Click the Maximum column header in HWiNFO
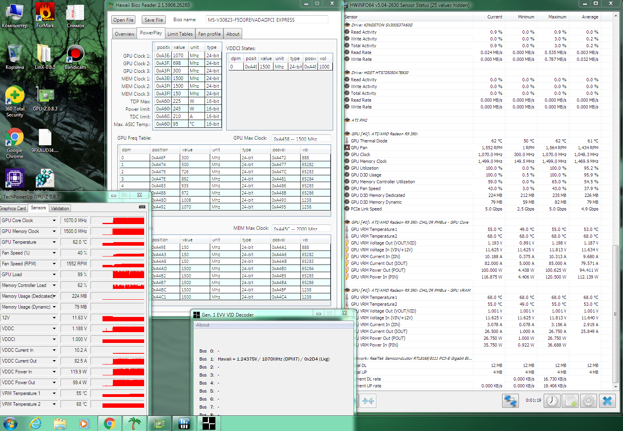The image size is (623, 431). pyautogui.click(x=553, y=17)
